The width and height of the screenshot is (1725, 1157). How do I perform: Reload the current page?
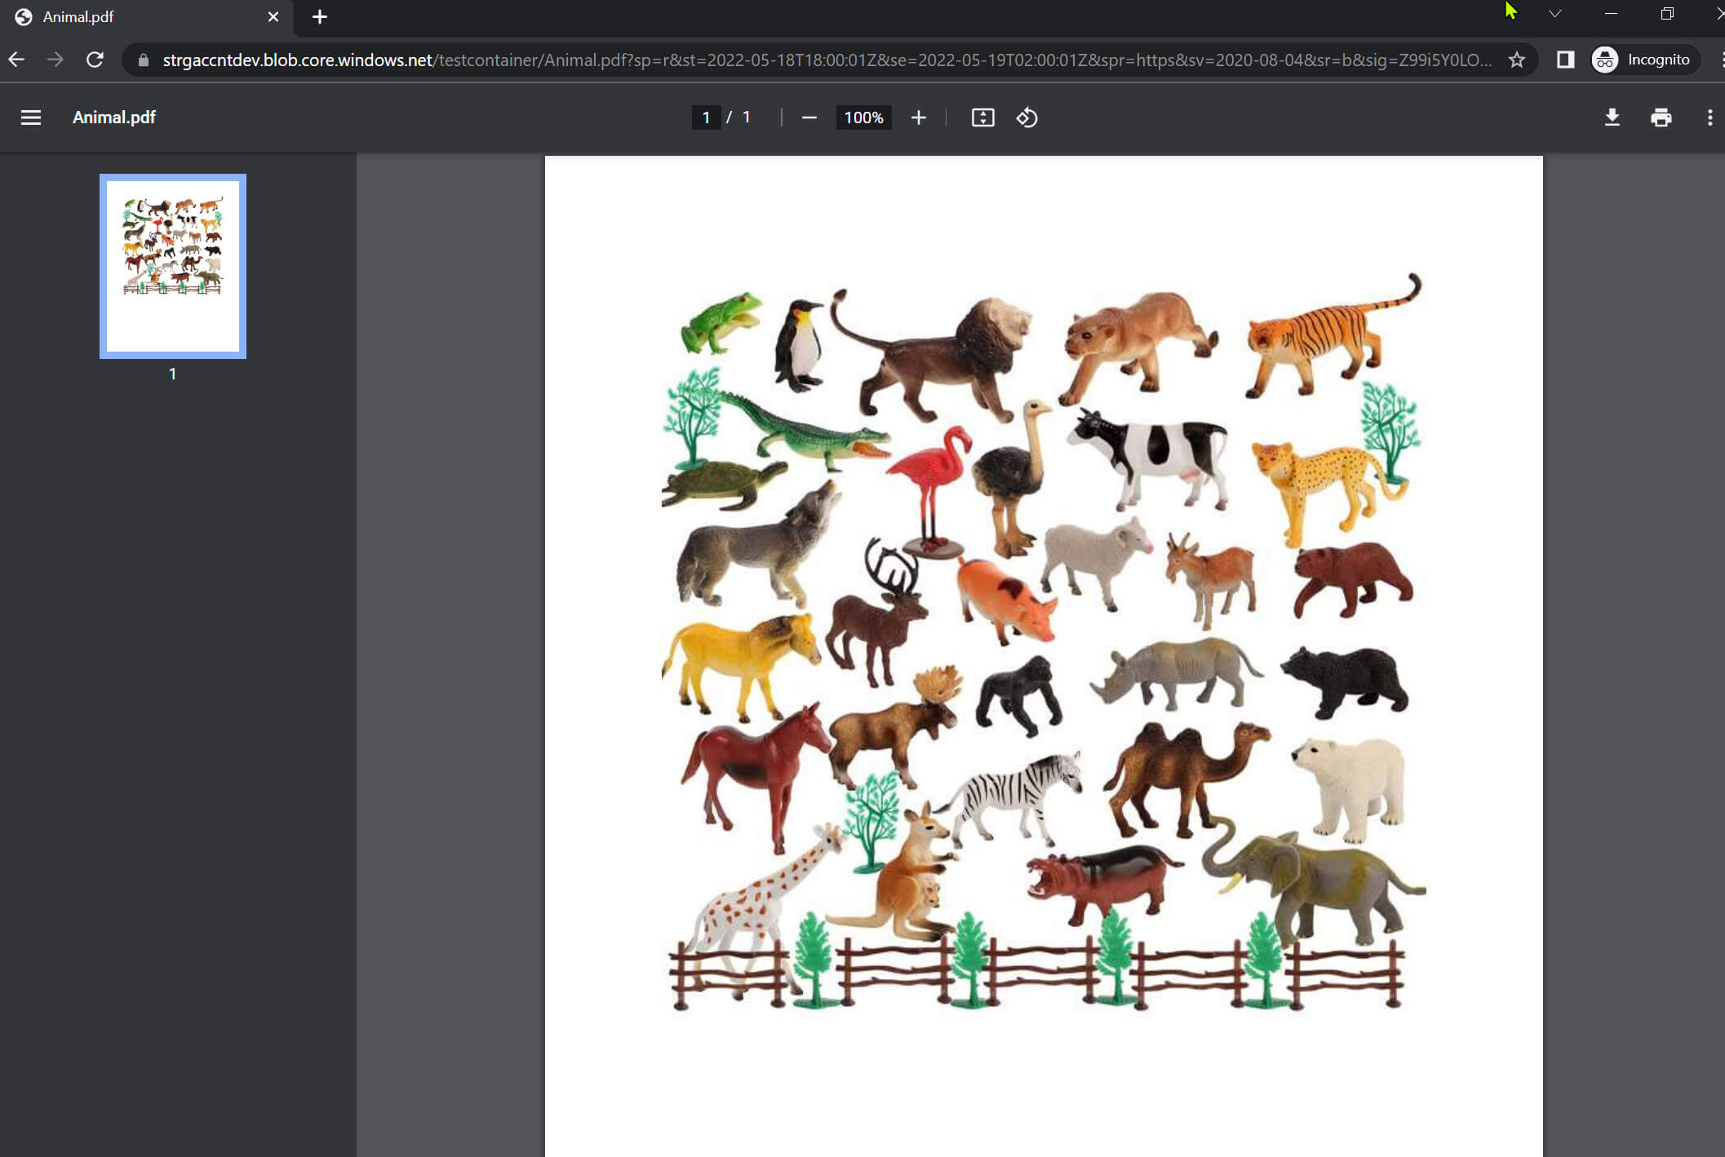(x=95, y=60)
